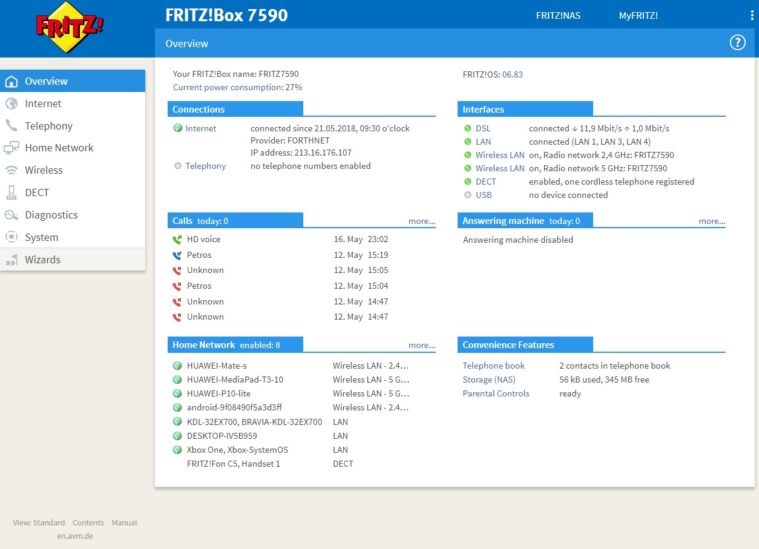Click more... in the Answering machine section
Image resolution: width=759 pixels, height=549 pixels.
[712, 221]
